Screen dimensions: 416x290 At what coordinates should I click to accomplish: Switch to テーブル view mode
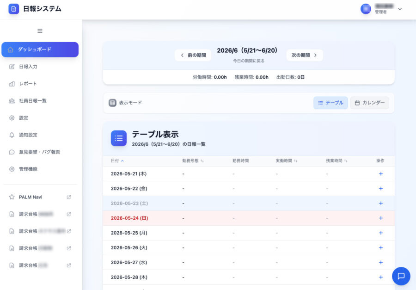(330, 103)
